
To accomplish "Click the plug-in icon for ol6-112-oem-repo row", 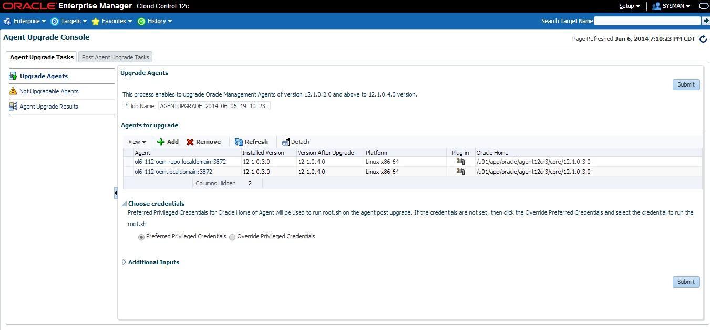I will 460,162.
